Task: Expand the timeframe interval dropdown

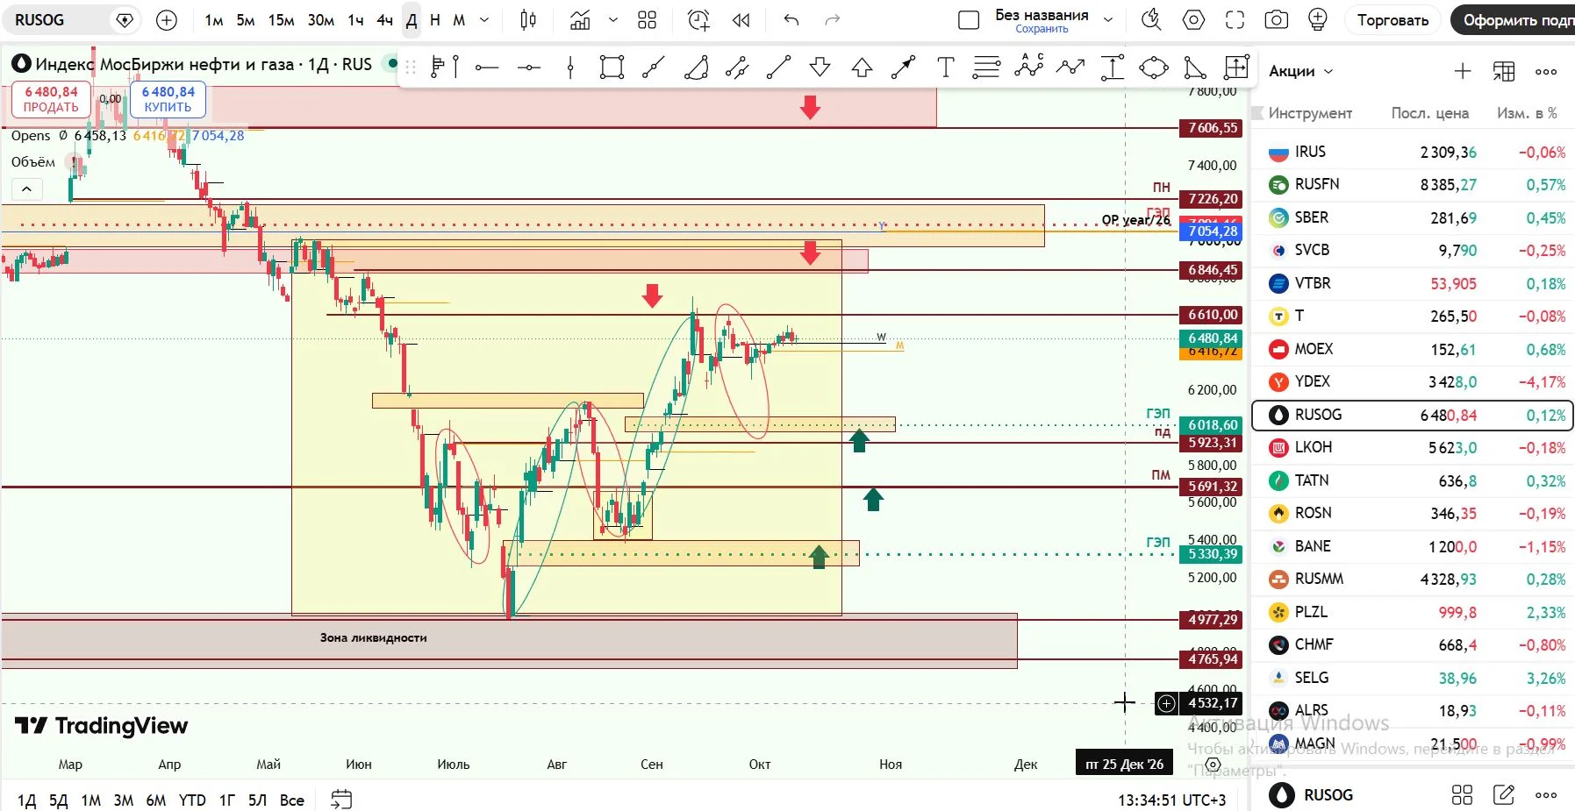Action: click(484, 20)
